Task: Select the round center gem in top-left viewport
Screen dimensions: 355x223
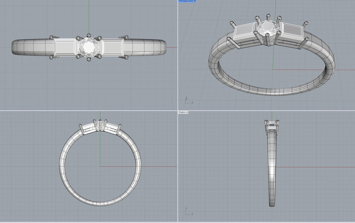Action: tap(88, 47)
